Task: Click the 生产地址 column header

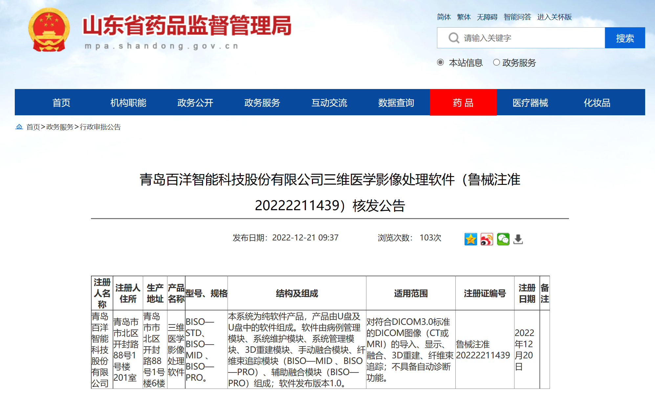Action: click(x=155, y=293)
